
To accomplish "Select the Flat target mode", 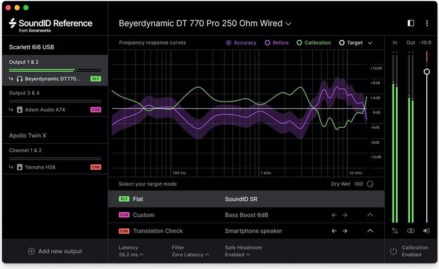I will click(x=246, y=199).
